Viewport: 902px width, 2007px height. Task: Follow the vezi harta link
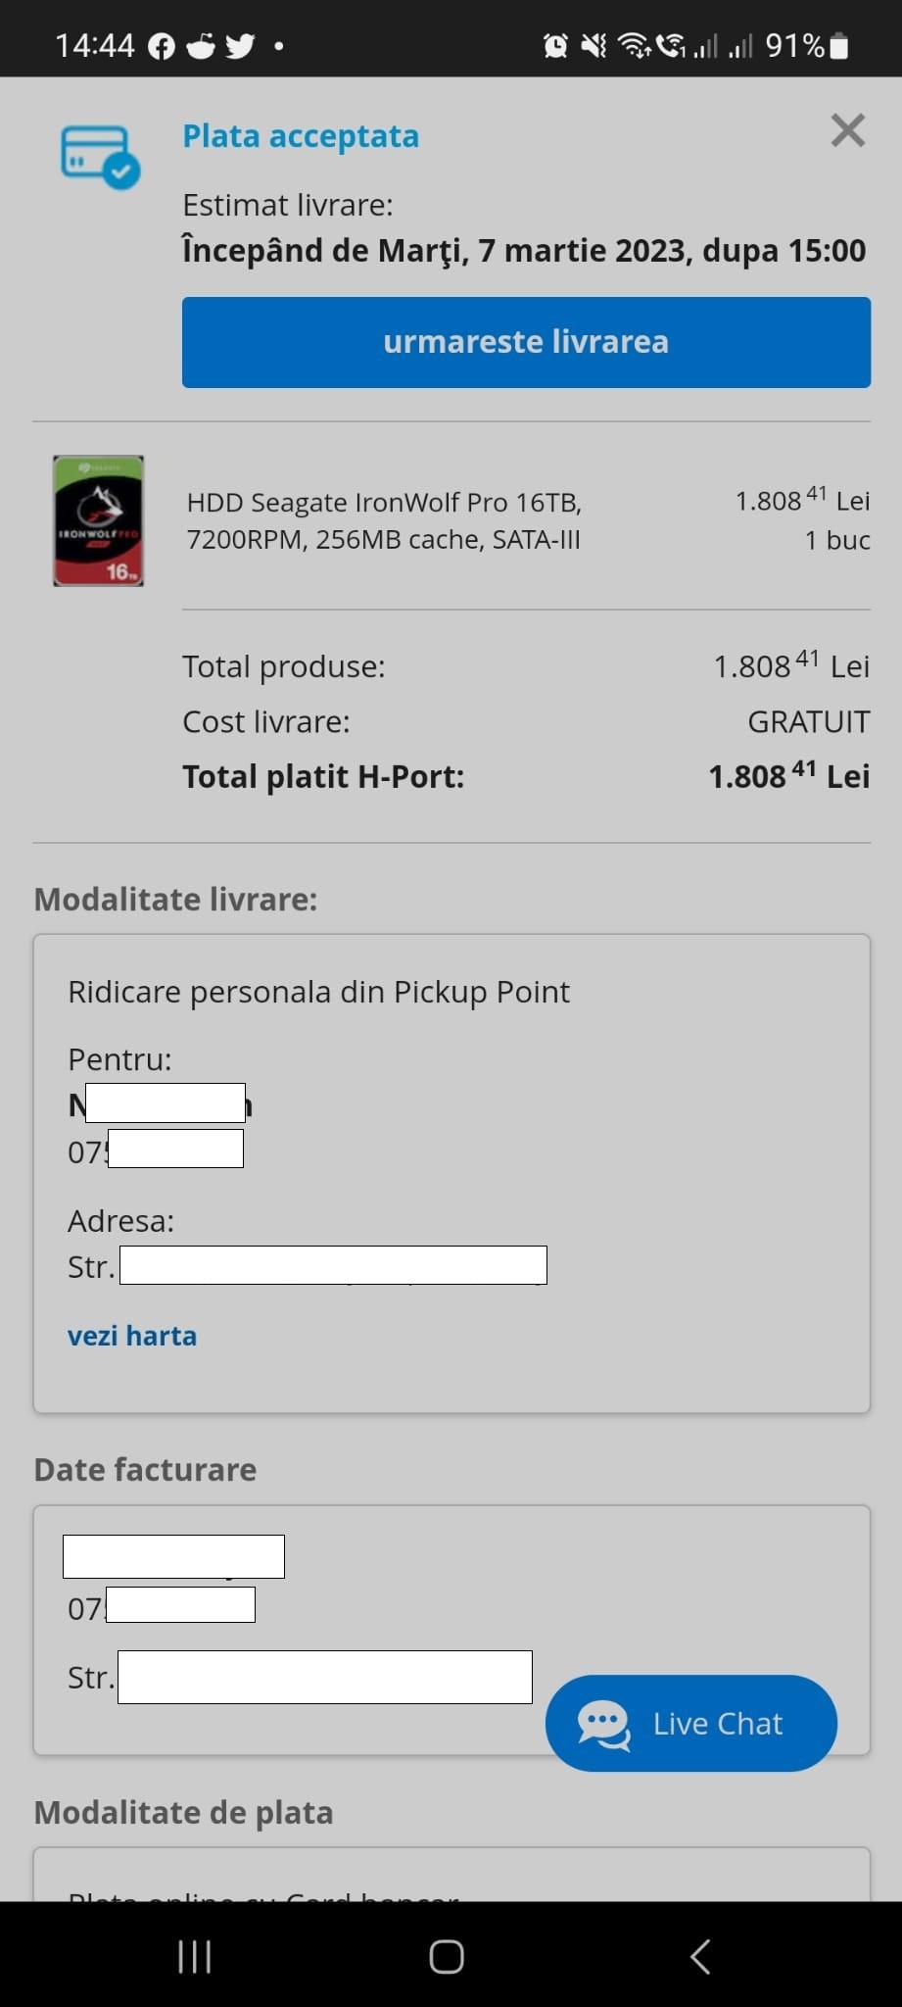point(132,1336)
